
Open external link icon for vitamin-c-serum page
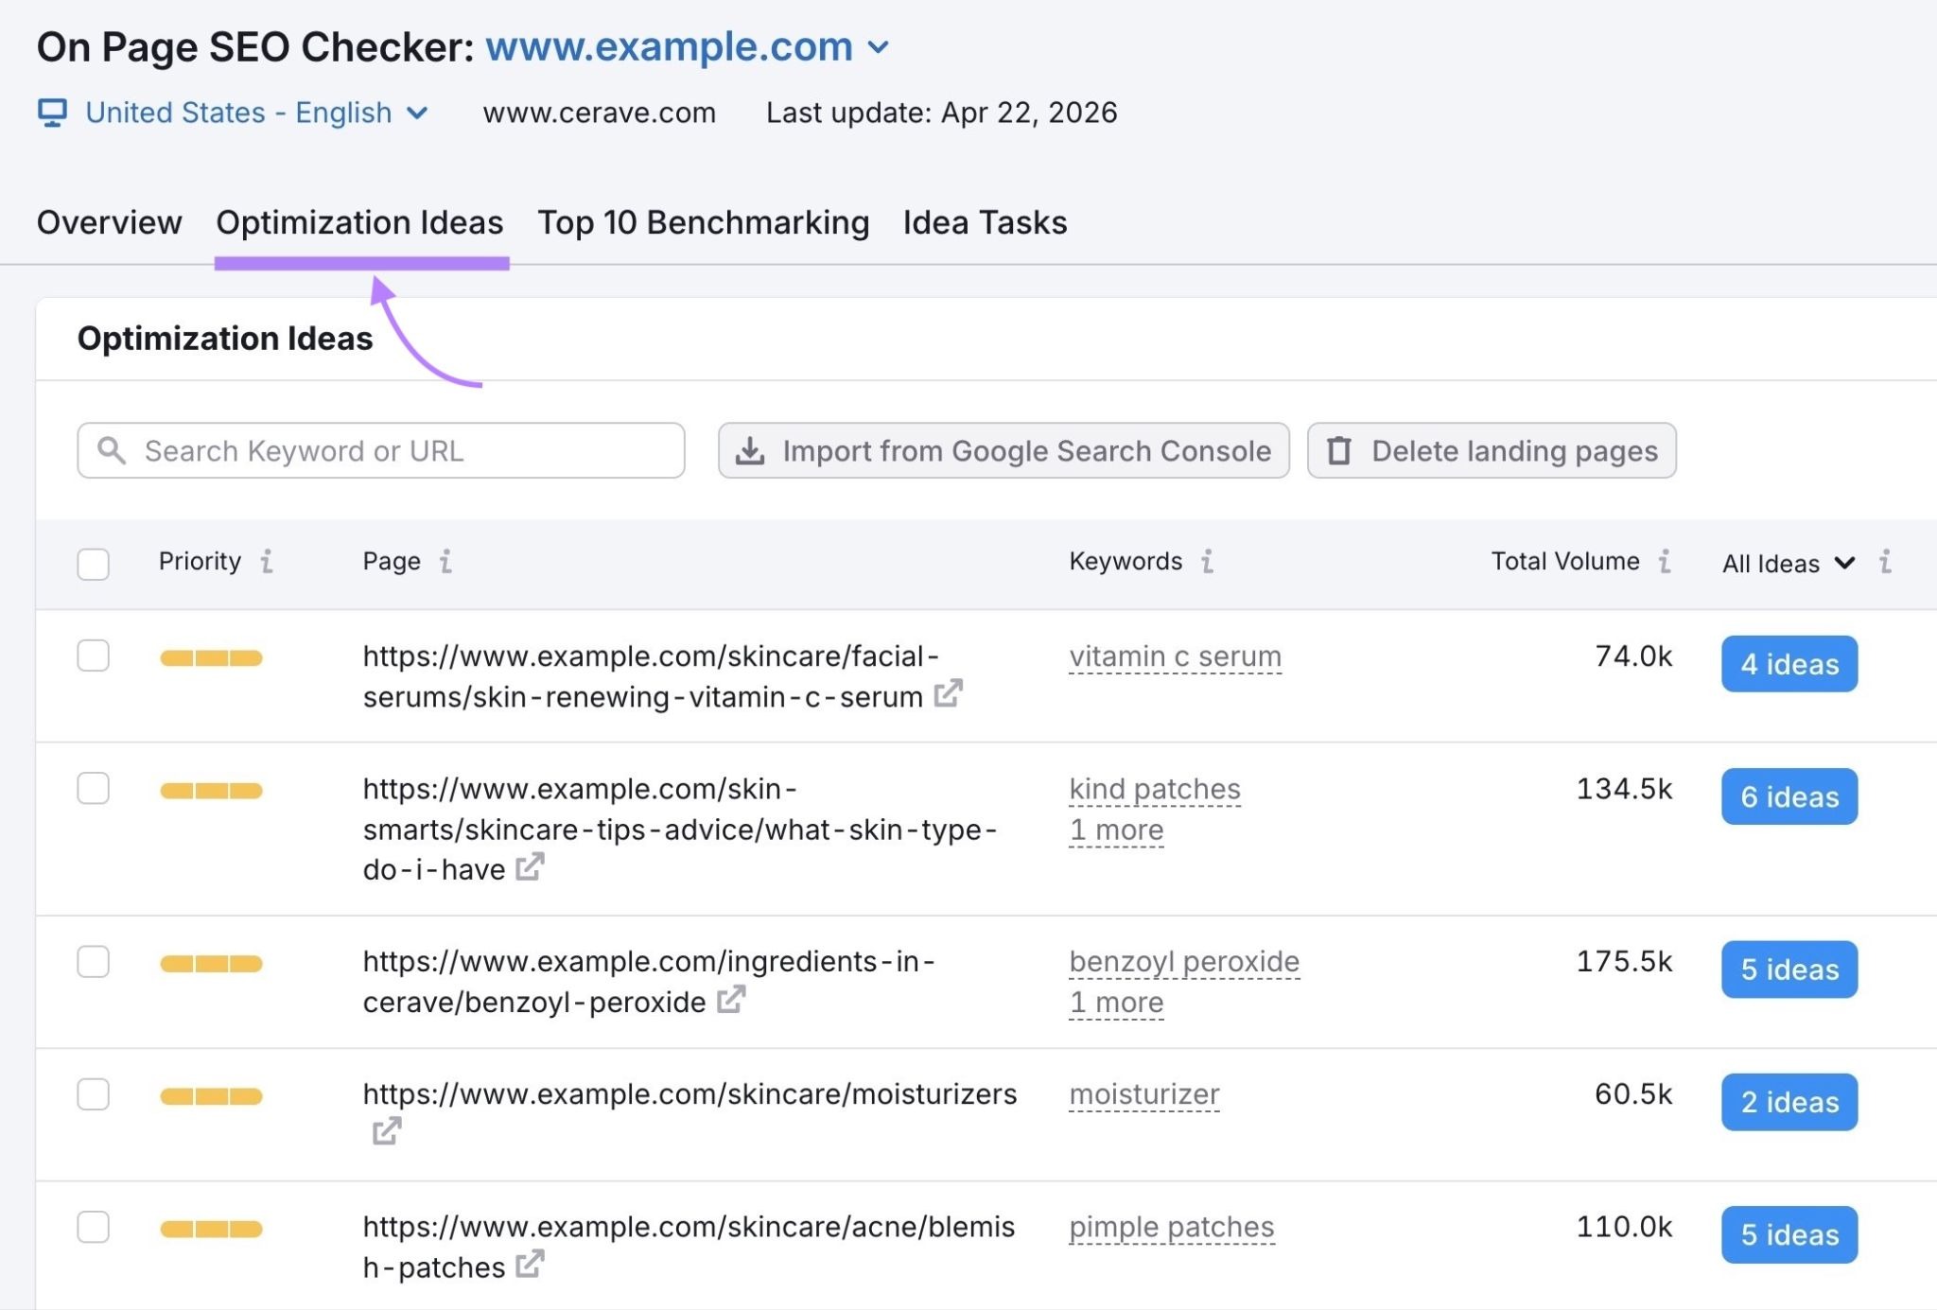tap(948, 693)
